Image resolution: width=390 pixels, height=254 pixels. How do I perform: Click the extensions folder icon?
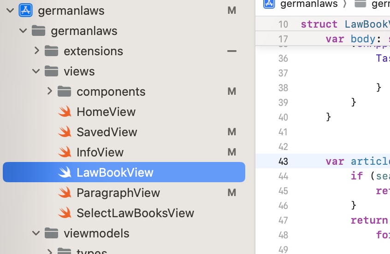pos(51,51)
